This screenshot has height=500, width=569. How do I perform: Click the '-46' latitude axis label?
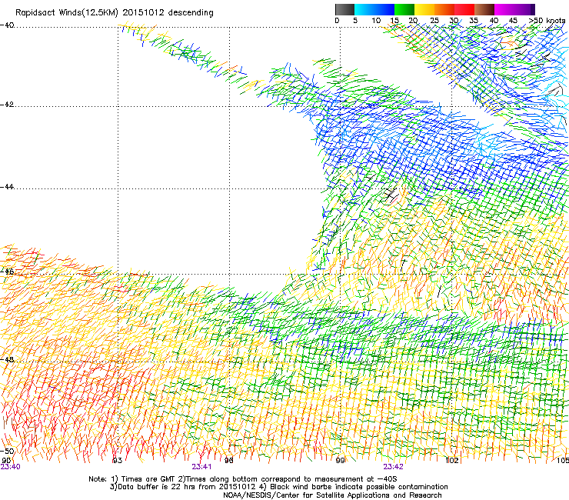pos(7,272)
